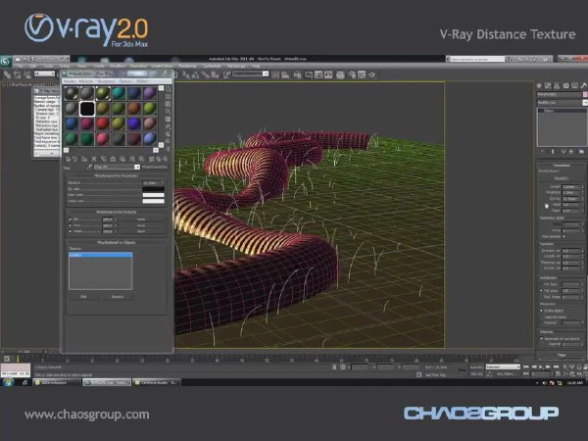
Task: Open the Utilities hammer tab in command panel
Action: (583, 86)
